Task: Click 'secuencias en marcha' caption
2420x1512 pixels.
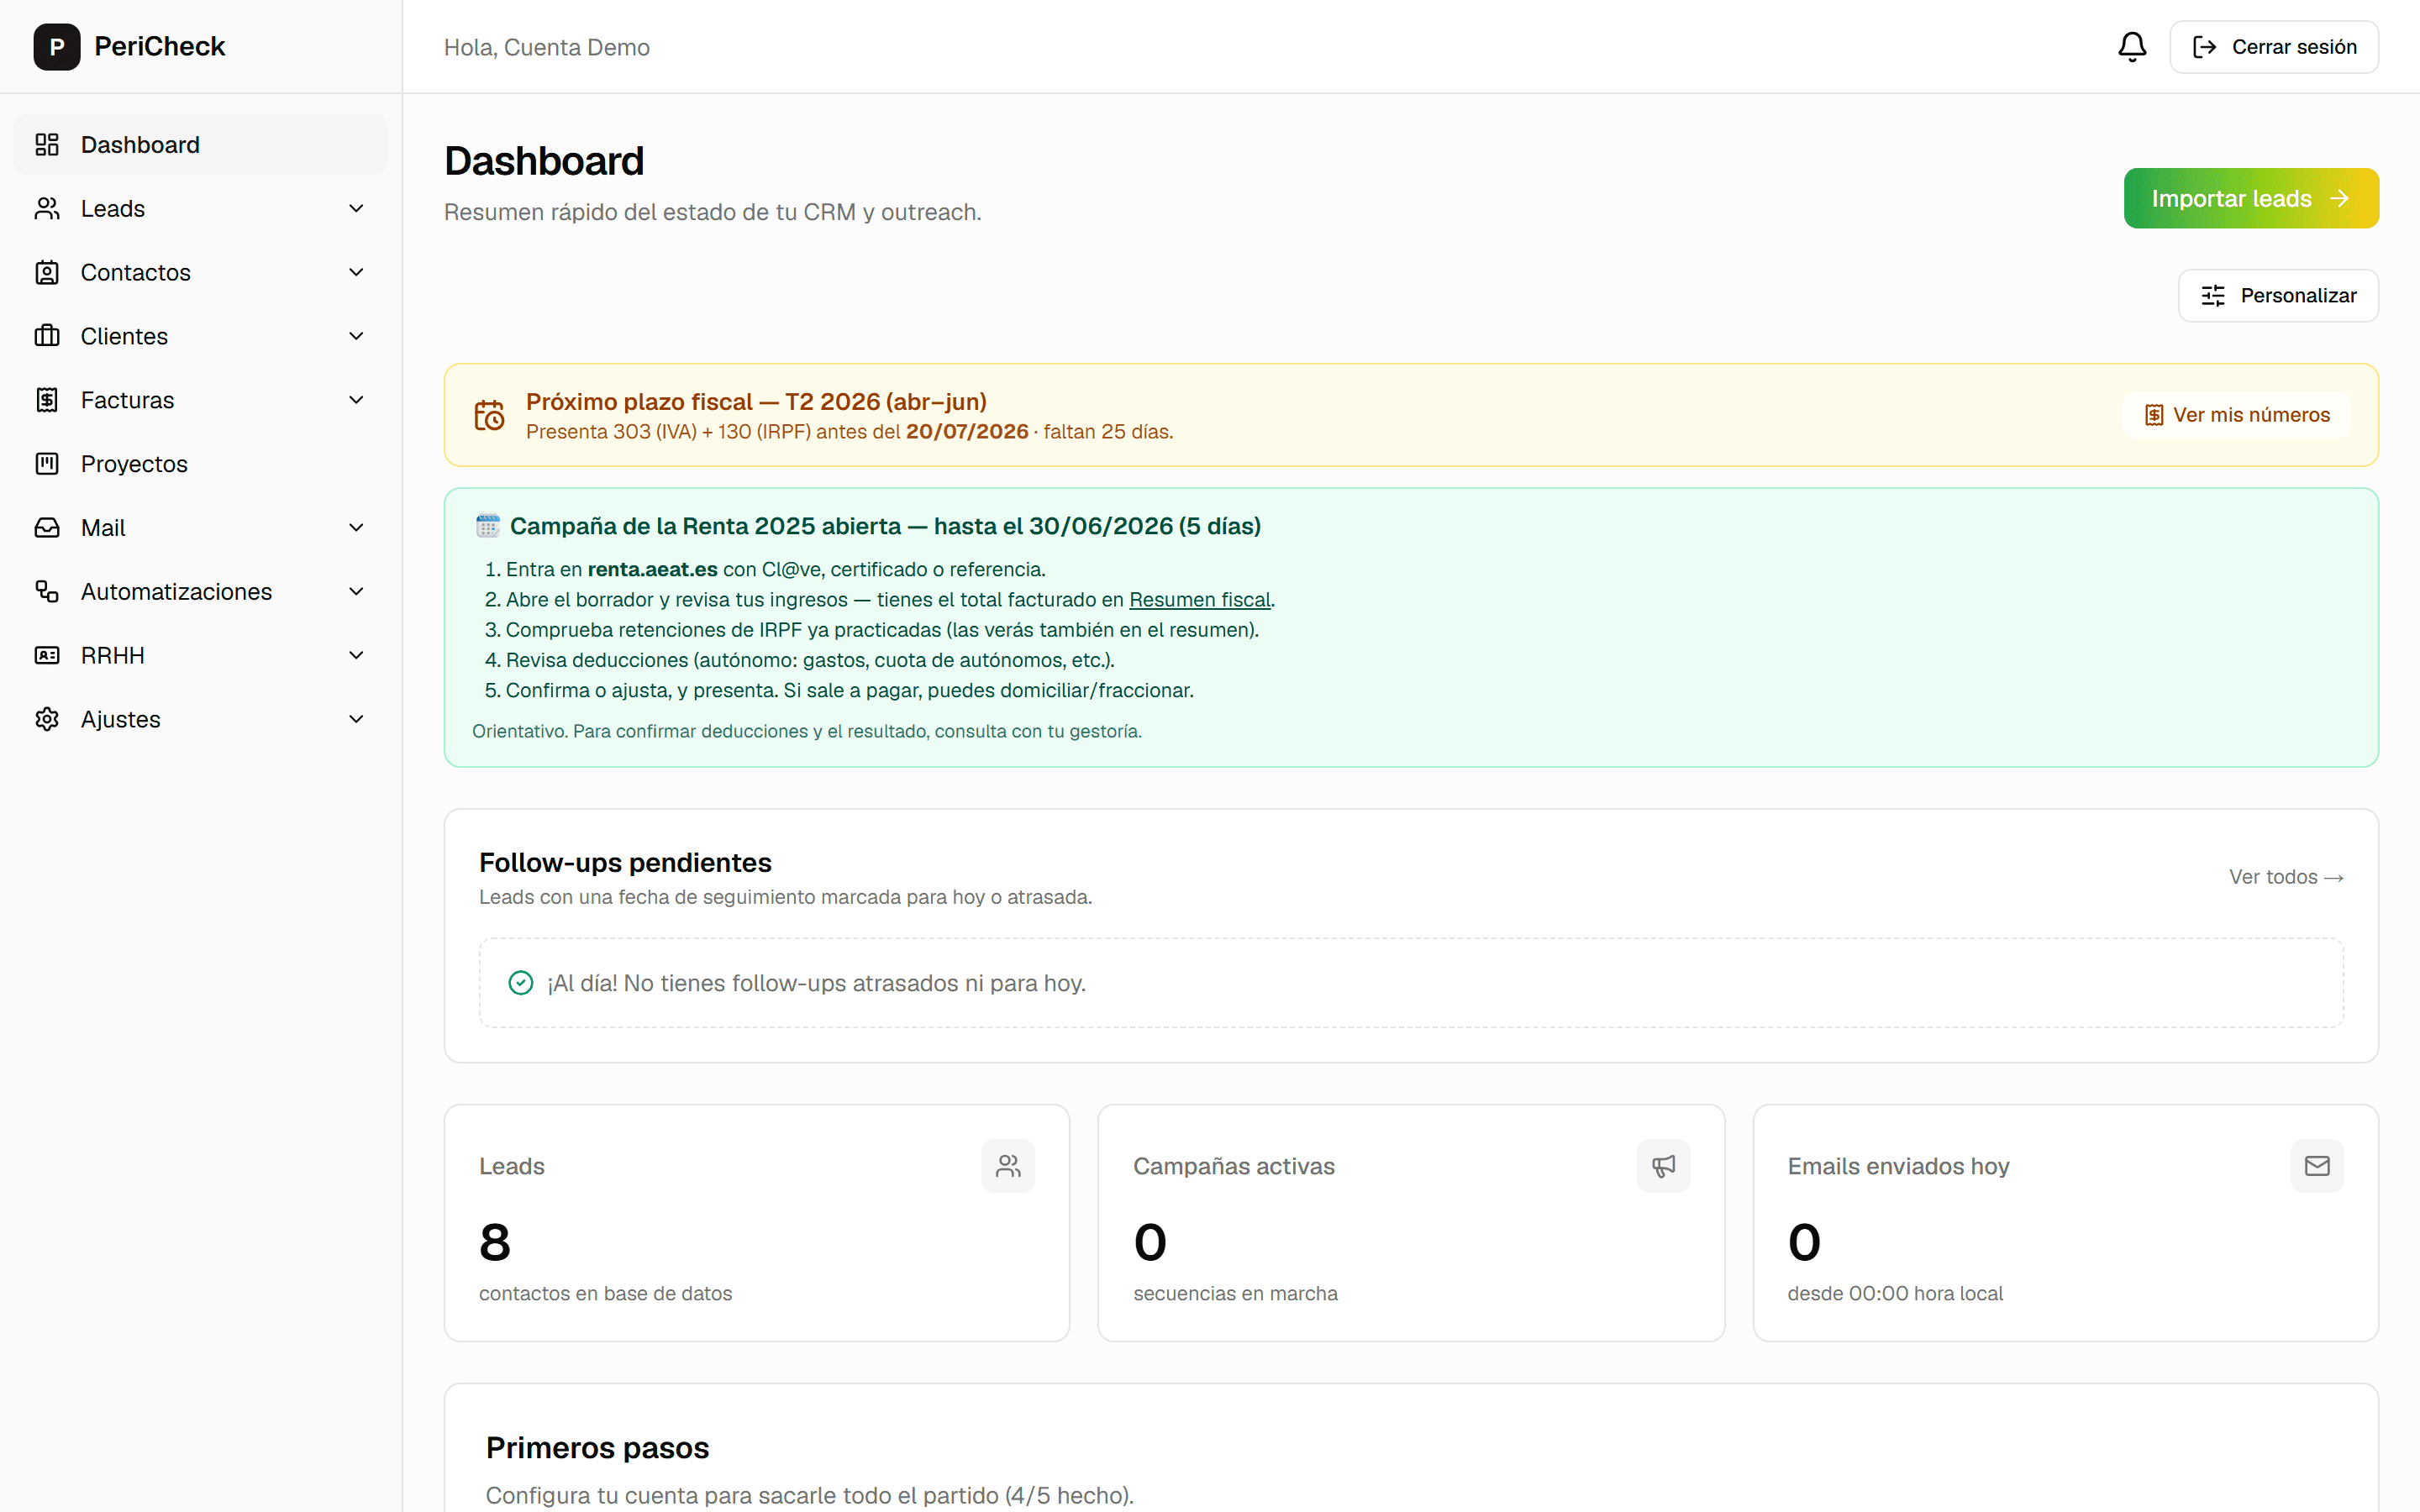Action: pos(1236,1294)
